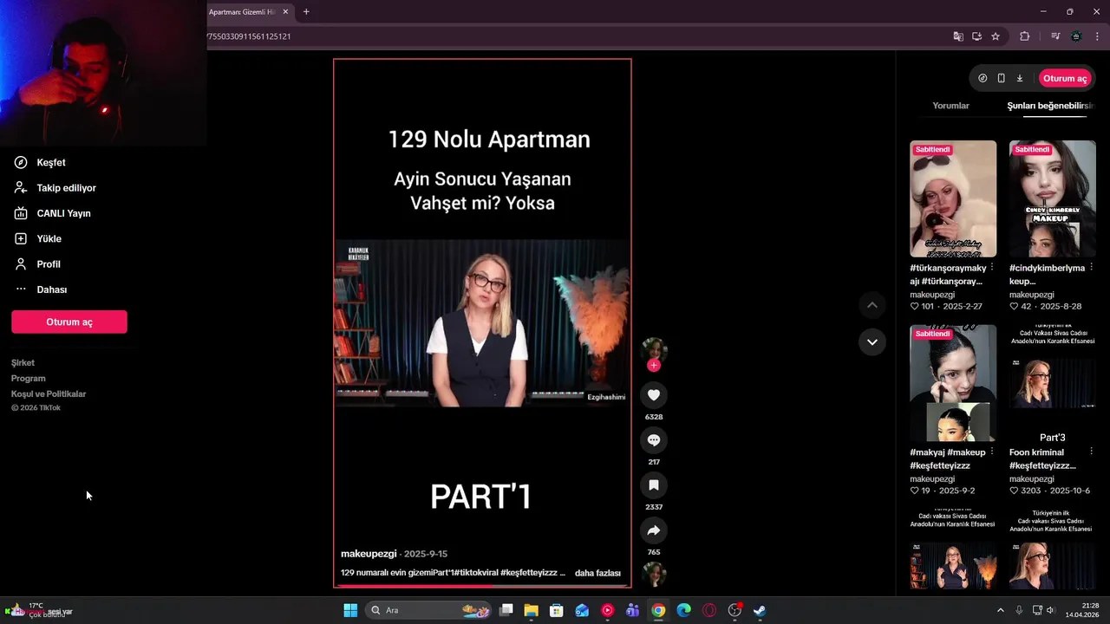Viewport: 1110px width, 624px height.
Task: Click the sidebar Oturum aç login button
Action: [x=69, y=322]
